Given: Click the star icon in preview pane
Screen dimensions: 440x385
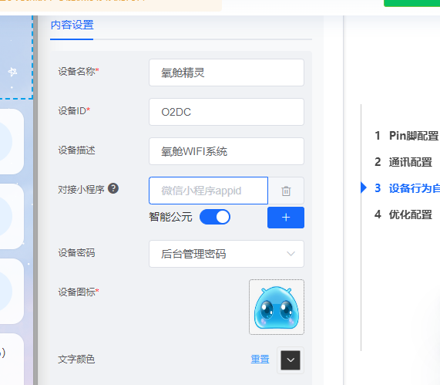Looking at the screenshot, I should (x=12, y=72).
